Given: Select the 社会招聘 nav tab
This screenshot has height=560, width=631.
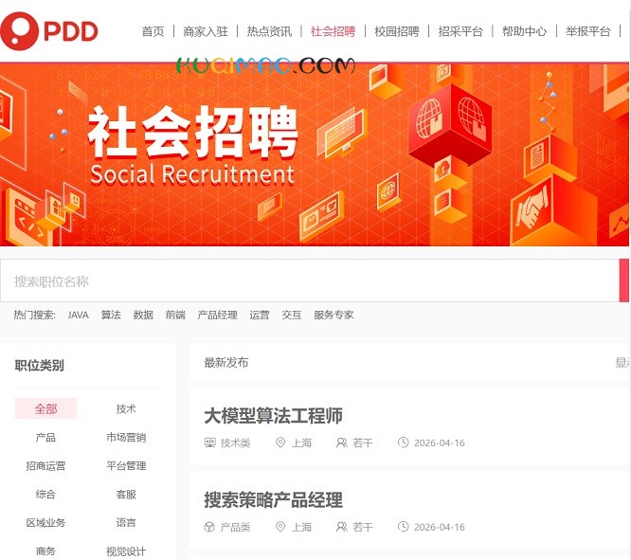Looking at the screenshot, I should pos(333,31).
